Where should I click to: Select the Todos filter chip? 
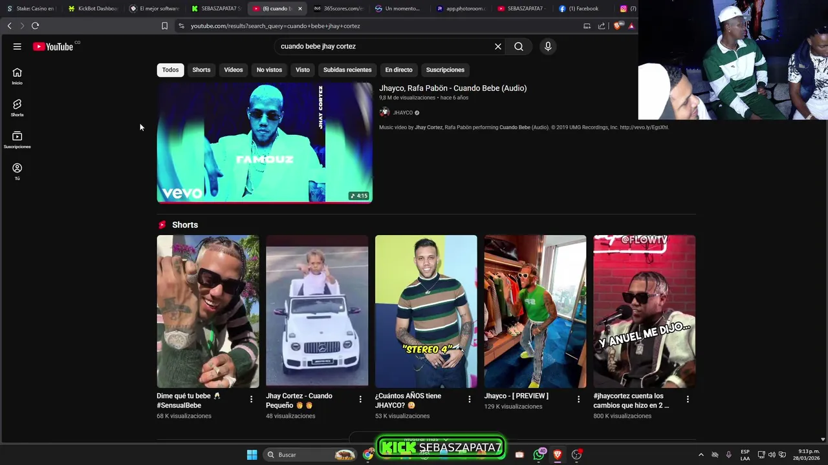[170, 70]
